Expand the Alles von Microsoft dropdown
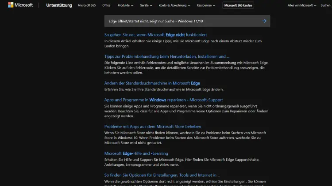Image resolution: width=332 pixels, height=186 pixels. (x=302, y=5)
